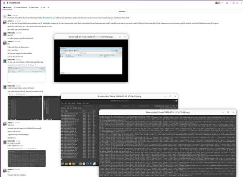Click the image in the 12-07-08 viewer
Screen dimensions: 243x177
coord(91,61)
